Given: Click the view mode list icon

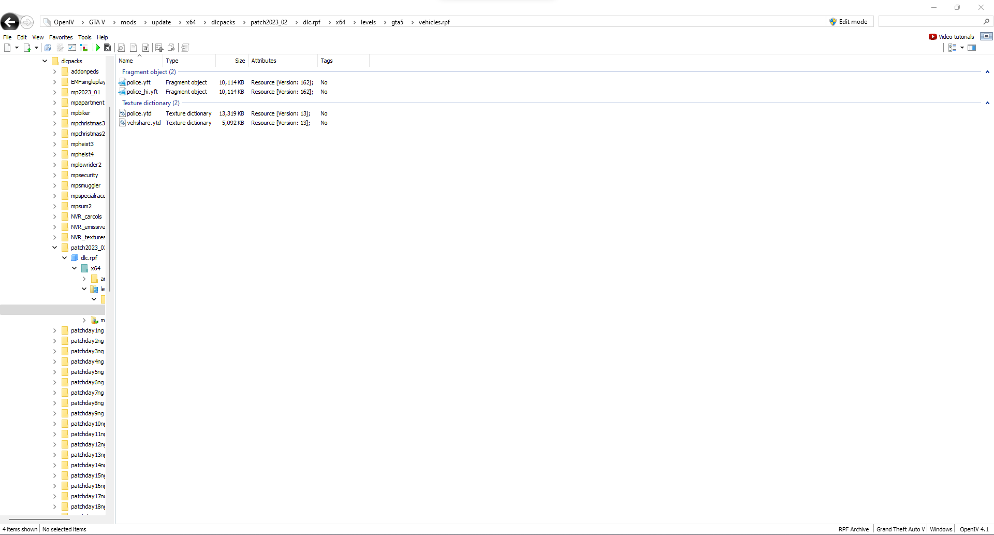Looking at the screenshot, I should click(x=952, y=48).
